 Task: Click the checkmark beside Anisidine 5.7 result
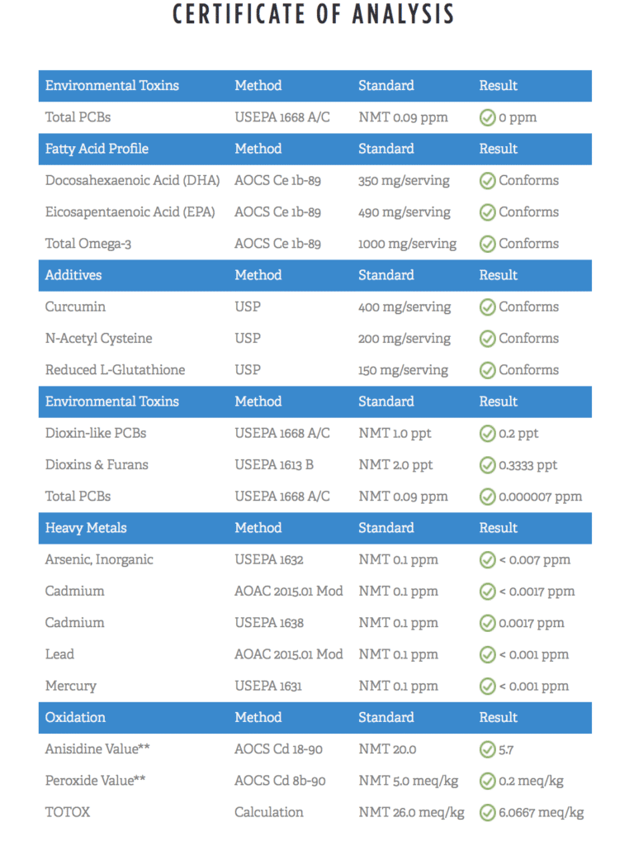pos(487,749)
